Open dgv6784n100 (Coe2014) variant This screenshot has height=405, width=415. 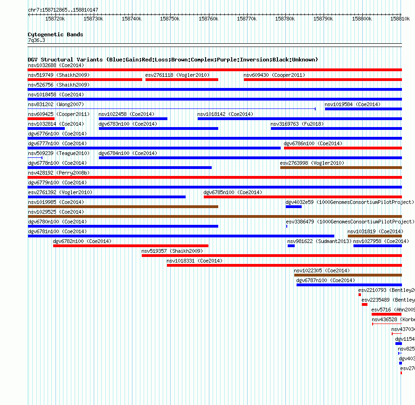click(128, 153)
